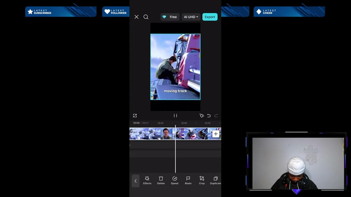The width and height of the screenshot is (351, 197).
Task: Open the Crop tool
Action: [202, 181]
